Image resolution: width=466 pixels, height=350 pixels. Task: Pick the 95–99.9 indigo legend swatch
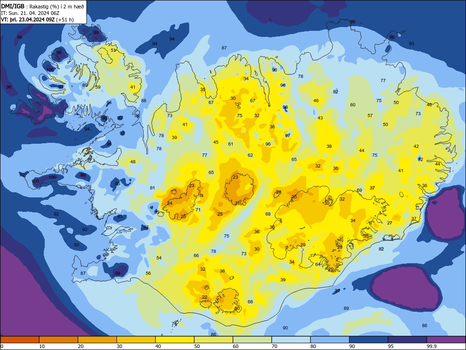click(x=407, y=340)
